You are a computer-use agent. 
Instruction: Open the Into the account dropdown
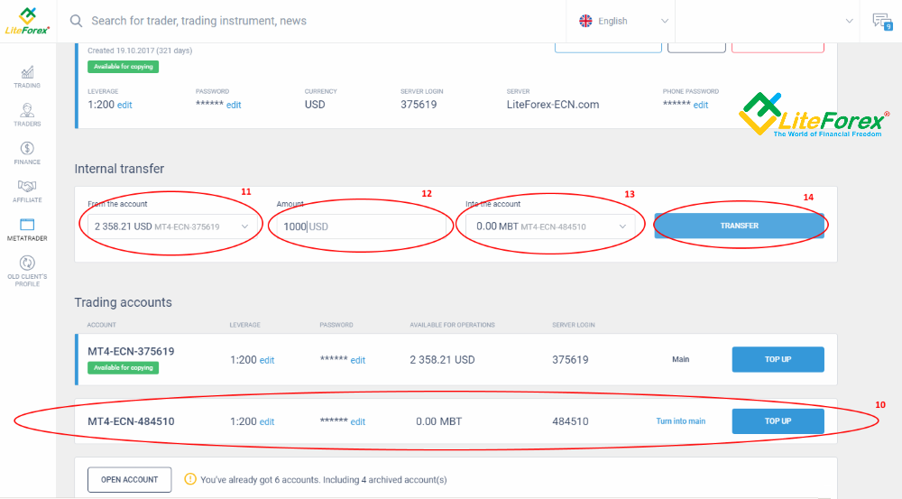pos(550,226)
